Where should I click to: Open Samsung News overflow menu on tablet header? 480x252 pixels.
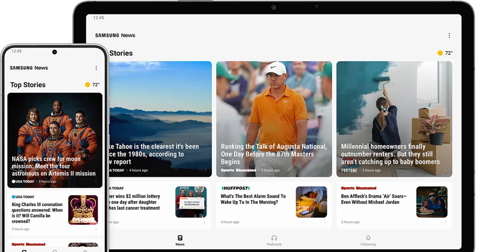point(449,35)
